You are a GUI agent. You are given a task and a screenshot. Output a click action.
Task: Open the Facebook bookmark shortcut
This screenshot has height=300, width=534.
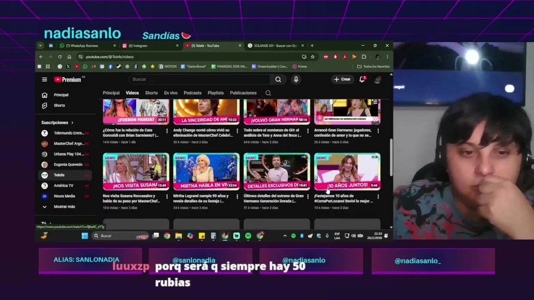(110, 66)
